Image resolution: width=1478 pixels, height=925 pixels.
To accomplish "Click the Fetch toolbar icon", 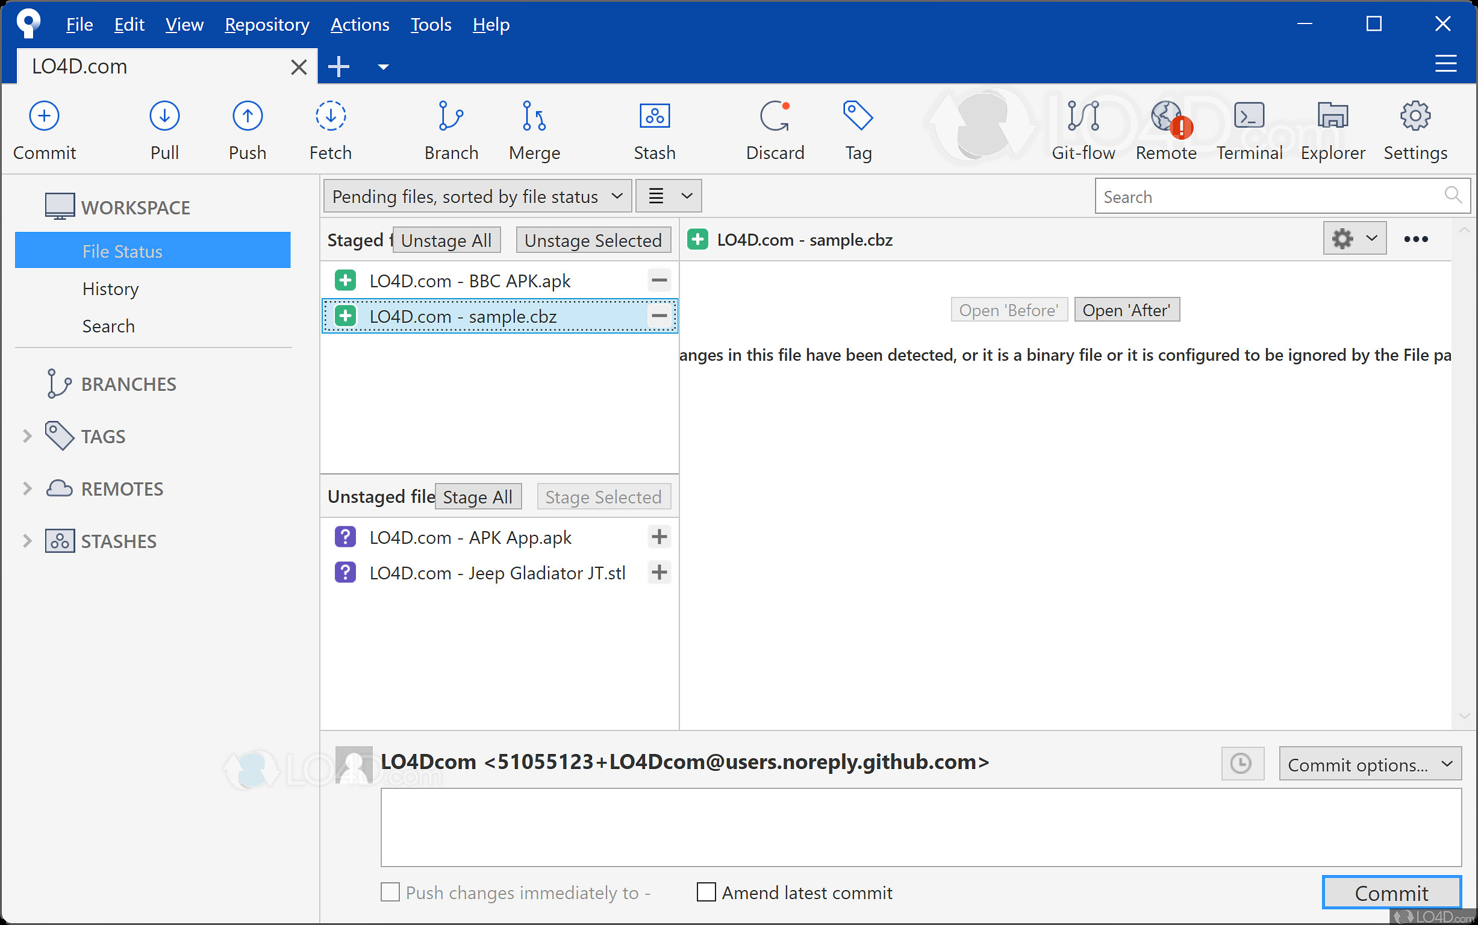I will [x=330, y=116].
